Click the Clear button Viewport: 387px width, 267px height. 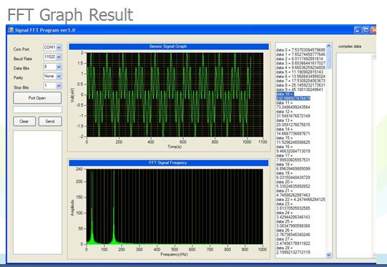pyautogui.click(x=24, y=121)
